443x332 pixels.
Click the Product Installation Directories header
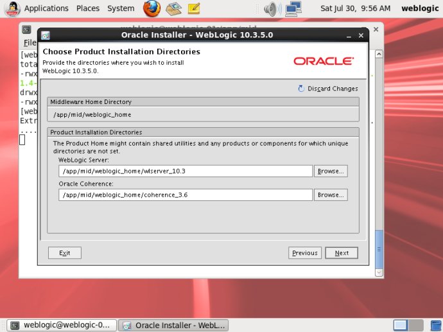(x=203, y=132)
